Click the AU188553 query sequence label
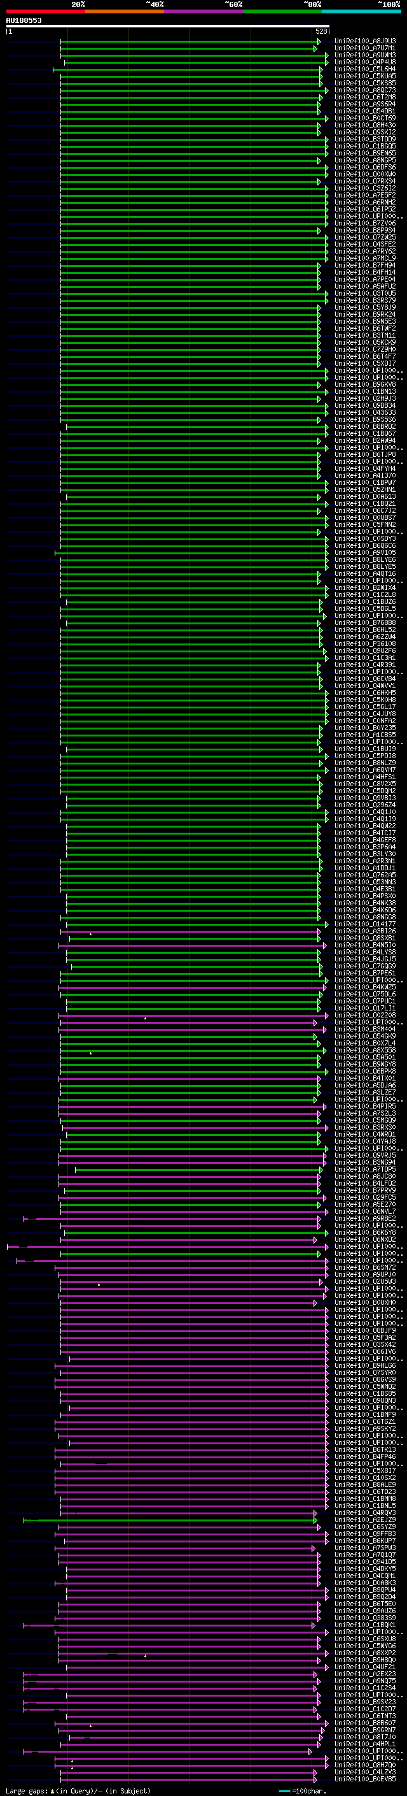 [x=24, y=20]
